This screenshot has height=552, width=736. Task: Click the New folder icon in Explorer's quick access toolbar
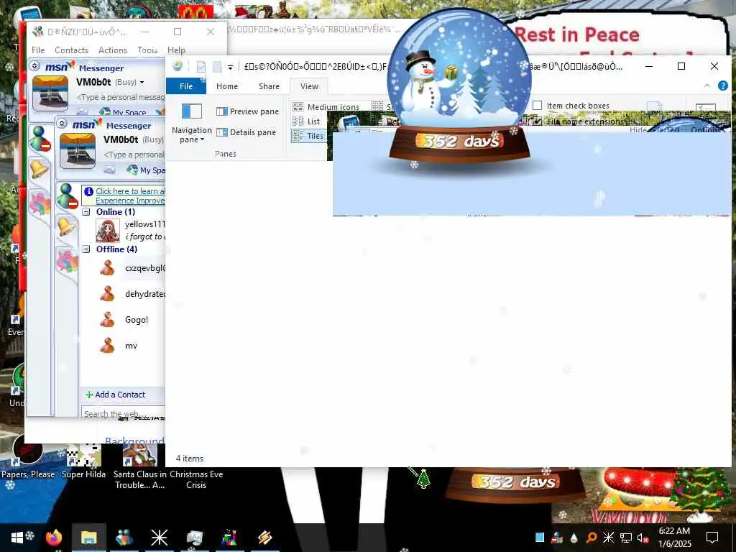coord(217,67)
